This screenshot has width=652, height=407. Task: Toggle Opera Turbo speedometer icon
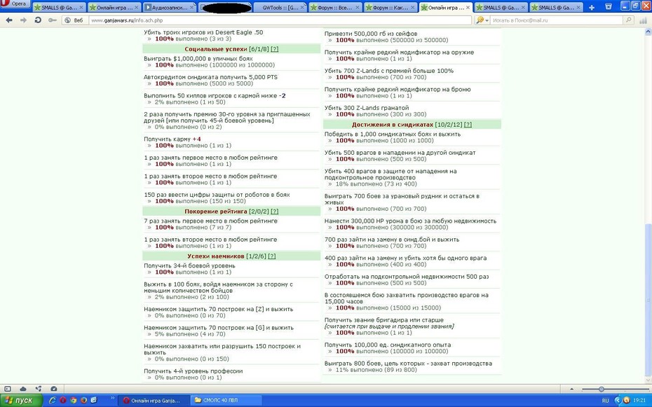coord(54,389)
